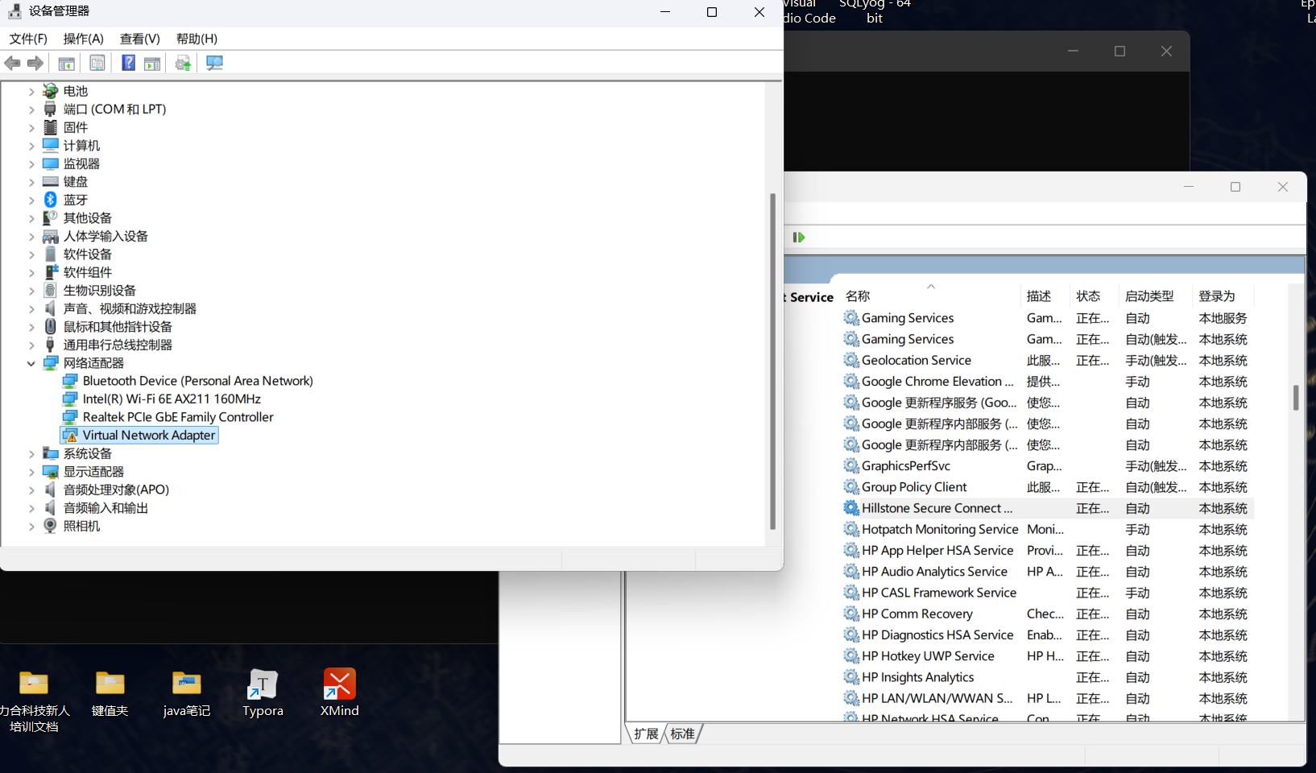This screenshot has width=1316, height=773.
Task: Expand the 电池 tree node
Action: coord(31,91)
